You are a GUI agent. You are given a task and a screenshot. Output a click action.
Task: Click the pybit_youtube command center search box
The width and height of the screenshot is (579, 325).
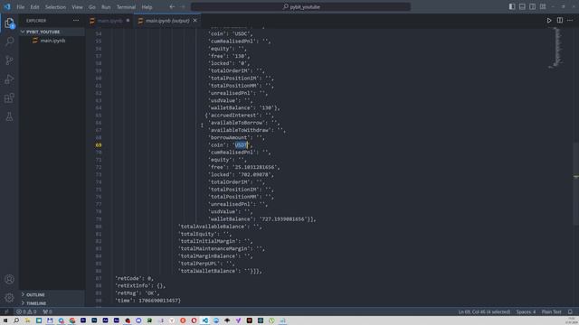tap(300, 6)
